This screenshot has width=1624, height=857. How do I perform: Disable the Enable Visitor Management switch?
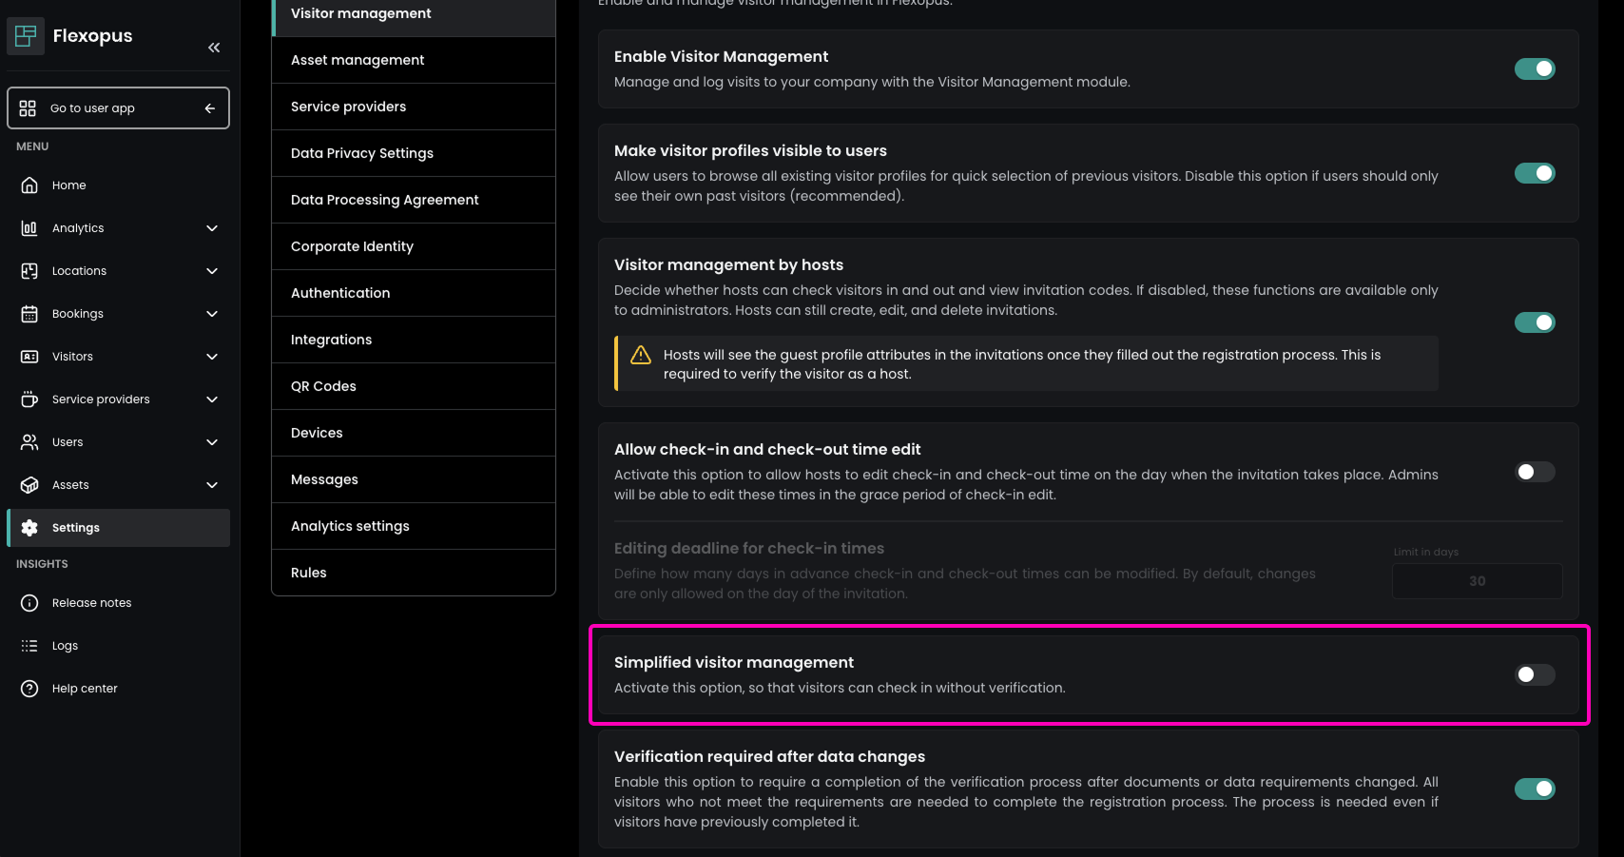tap(1534, 68)
